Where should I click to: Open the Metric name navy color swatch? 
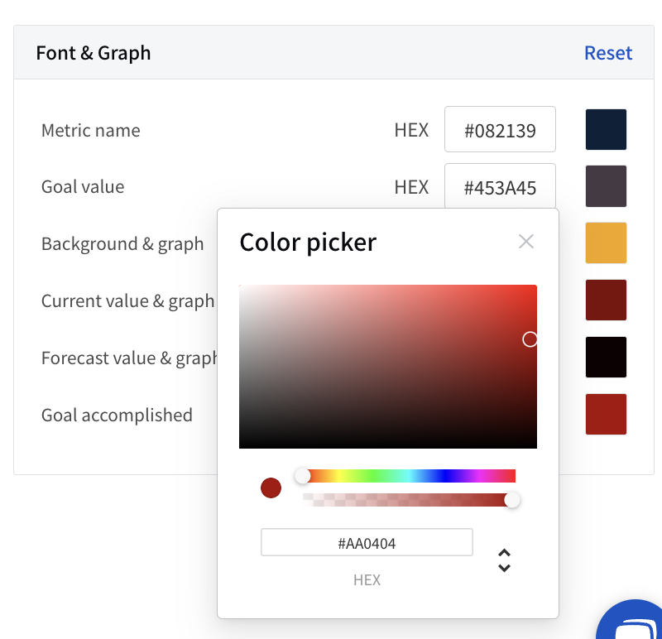pos(606,129)
